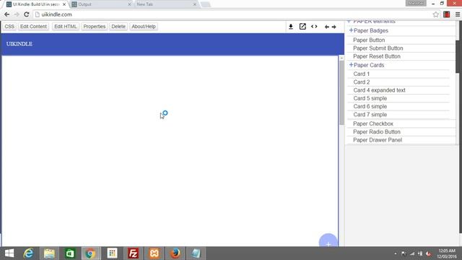
Task: Click the CSS button
Action: click(9, 27)
